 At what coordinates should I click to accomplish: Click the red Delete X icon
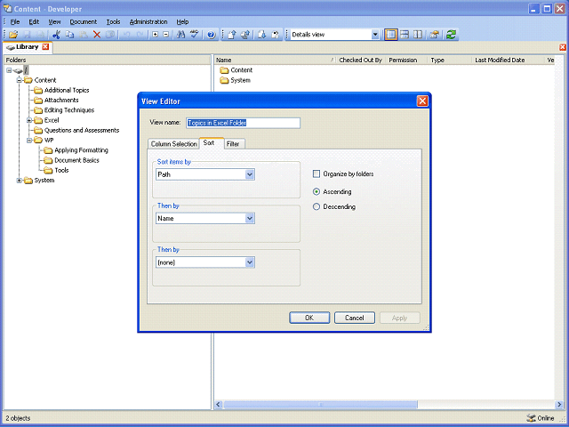coord(97,35)
